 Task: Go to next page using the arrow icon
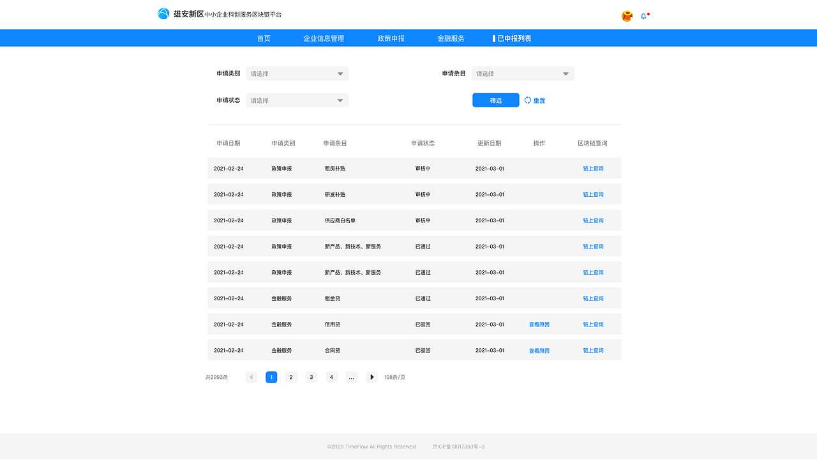click(x=371, y=377)
